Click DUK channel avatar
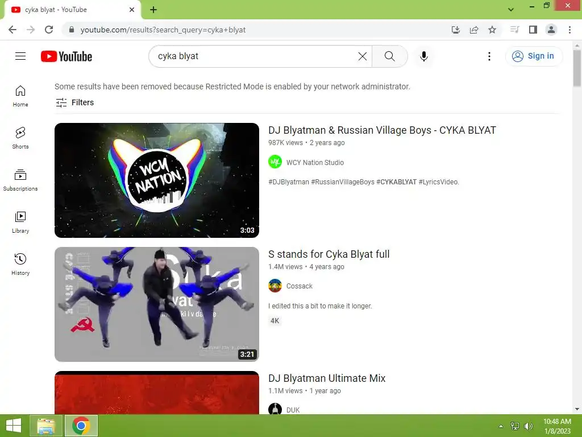Screen dimensions: 582x437 [275, 409]
